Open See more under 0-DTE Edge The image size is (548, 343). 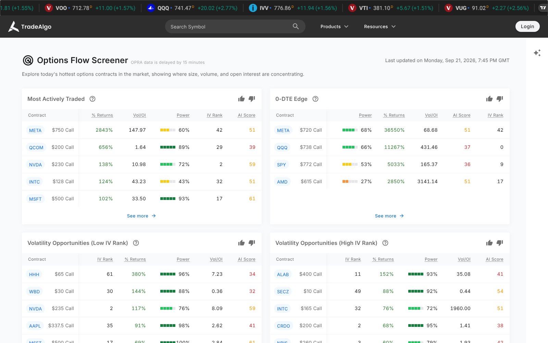coord(389,216)
